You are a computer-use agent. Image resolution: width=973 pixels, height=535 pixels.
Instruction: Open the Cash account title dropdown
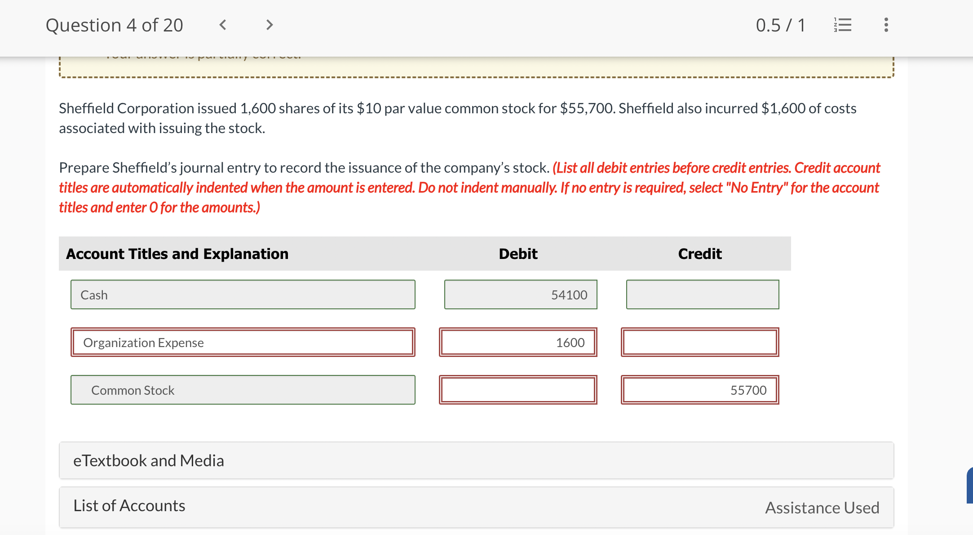click(x=243, y=294)
